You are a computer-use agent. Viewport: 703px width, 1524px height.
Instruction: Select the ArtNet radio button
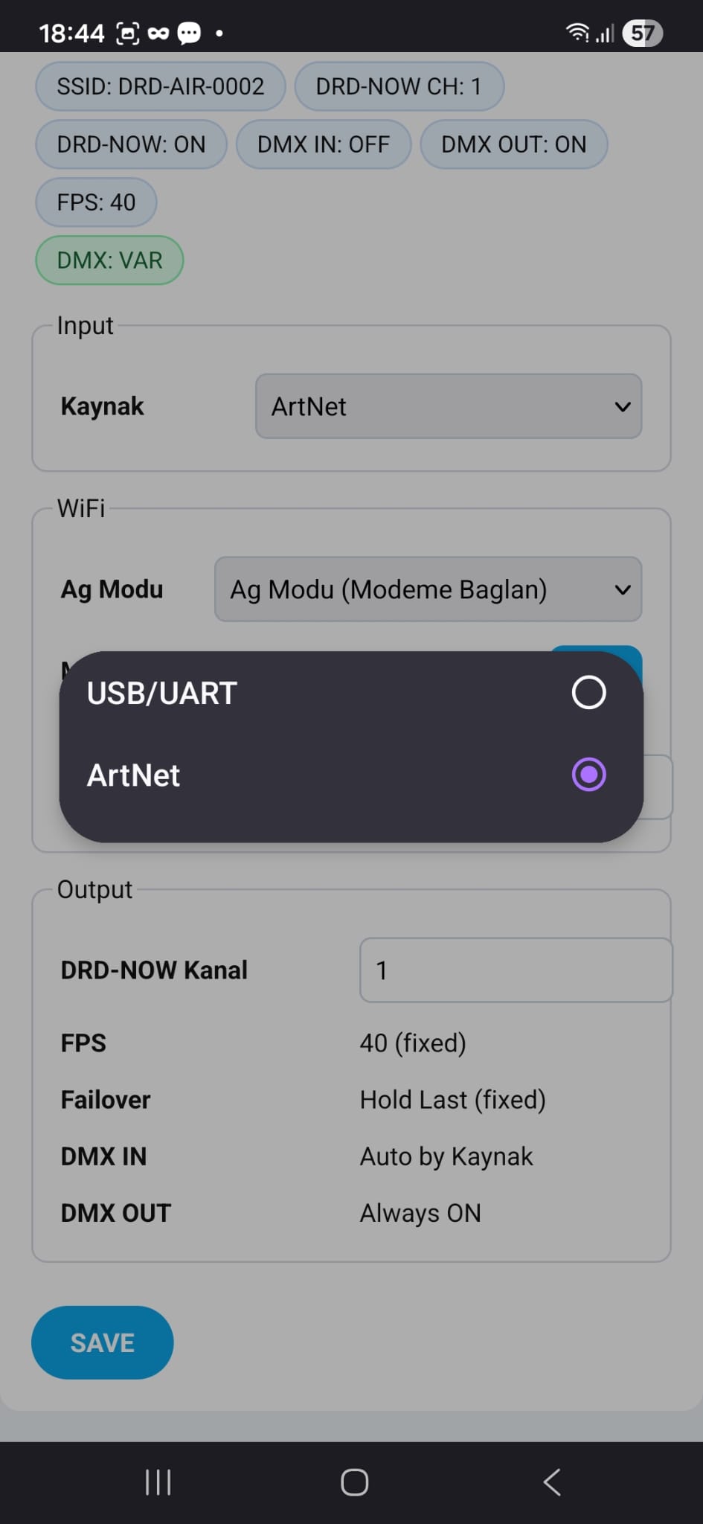tap(588, 774)
